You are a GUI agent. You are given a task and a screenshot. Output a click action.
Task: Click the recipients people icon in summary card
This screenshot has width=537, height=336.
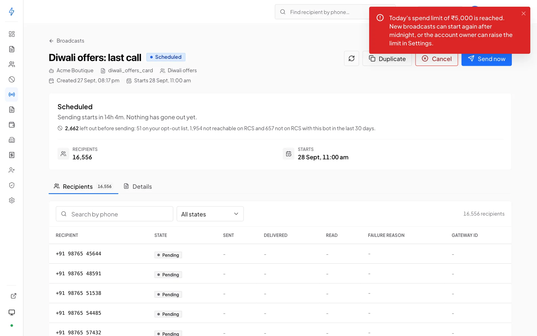pyautogui.click(x=63, y=154)
